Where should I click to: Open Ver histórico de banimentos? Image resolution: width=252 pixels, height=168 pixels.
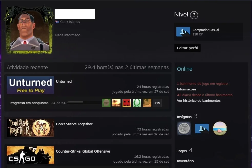[199, 100]
